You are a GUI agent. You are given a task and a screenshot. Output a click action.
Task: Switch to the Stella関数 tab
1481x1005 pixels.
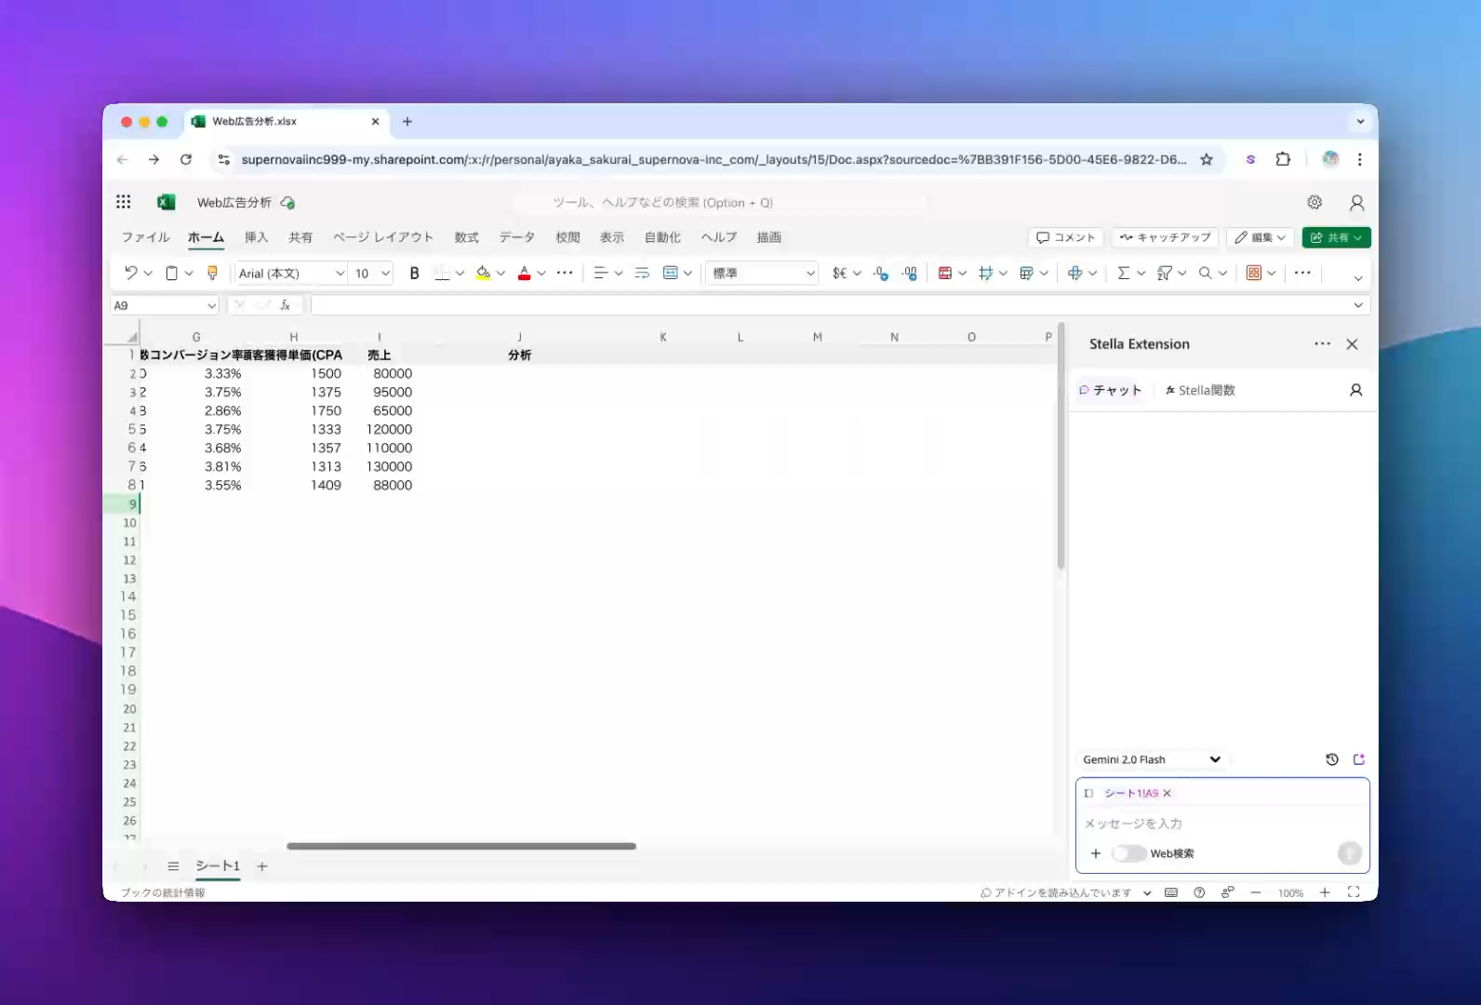point(1200,390)
